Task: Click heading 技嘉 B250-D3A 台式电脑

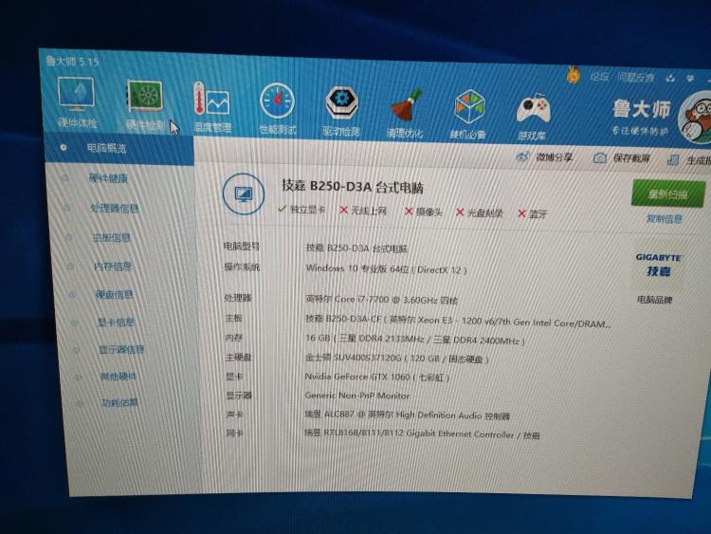Action: [353, 186]
